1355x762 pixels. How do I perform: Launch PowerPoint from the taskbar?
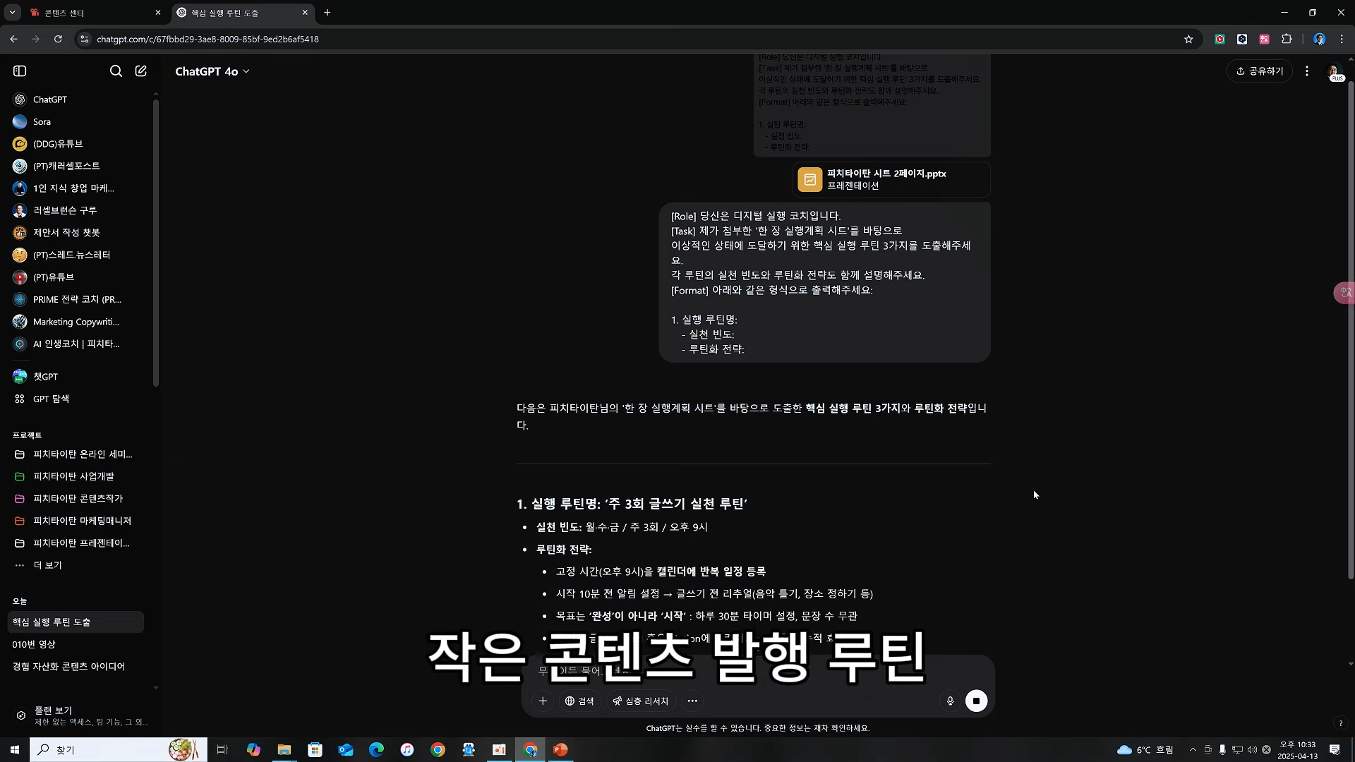click(560, 749)
